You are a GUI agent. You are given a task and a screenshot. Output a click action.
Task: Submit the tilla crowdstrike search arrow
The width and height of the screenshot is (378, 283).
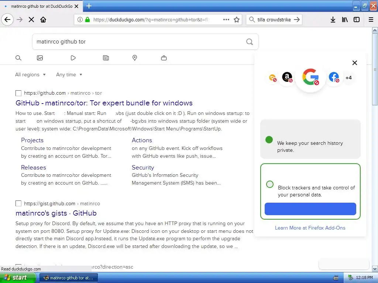click(x=297, y=20)
